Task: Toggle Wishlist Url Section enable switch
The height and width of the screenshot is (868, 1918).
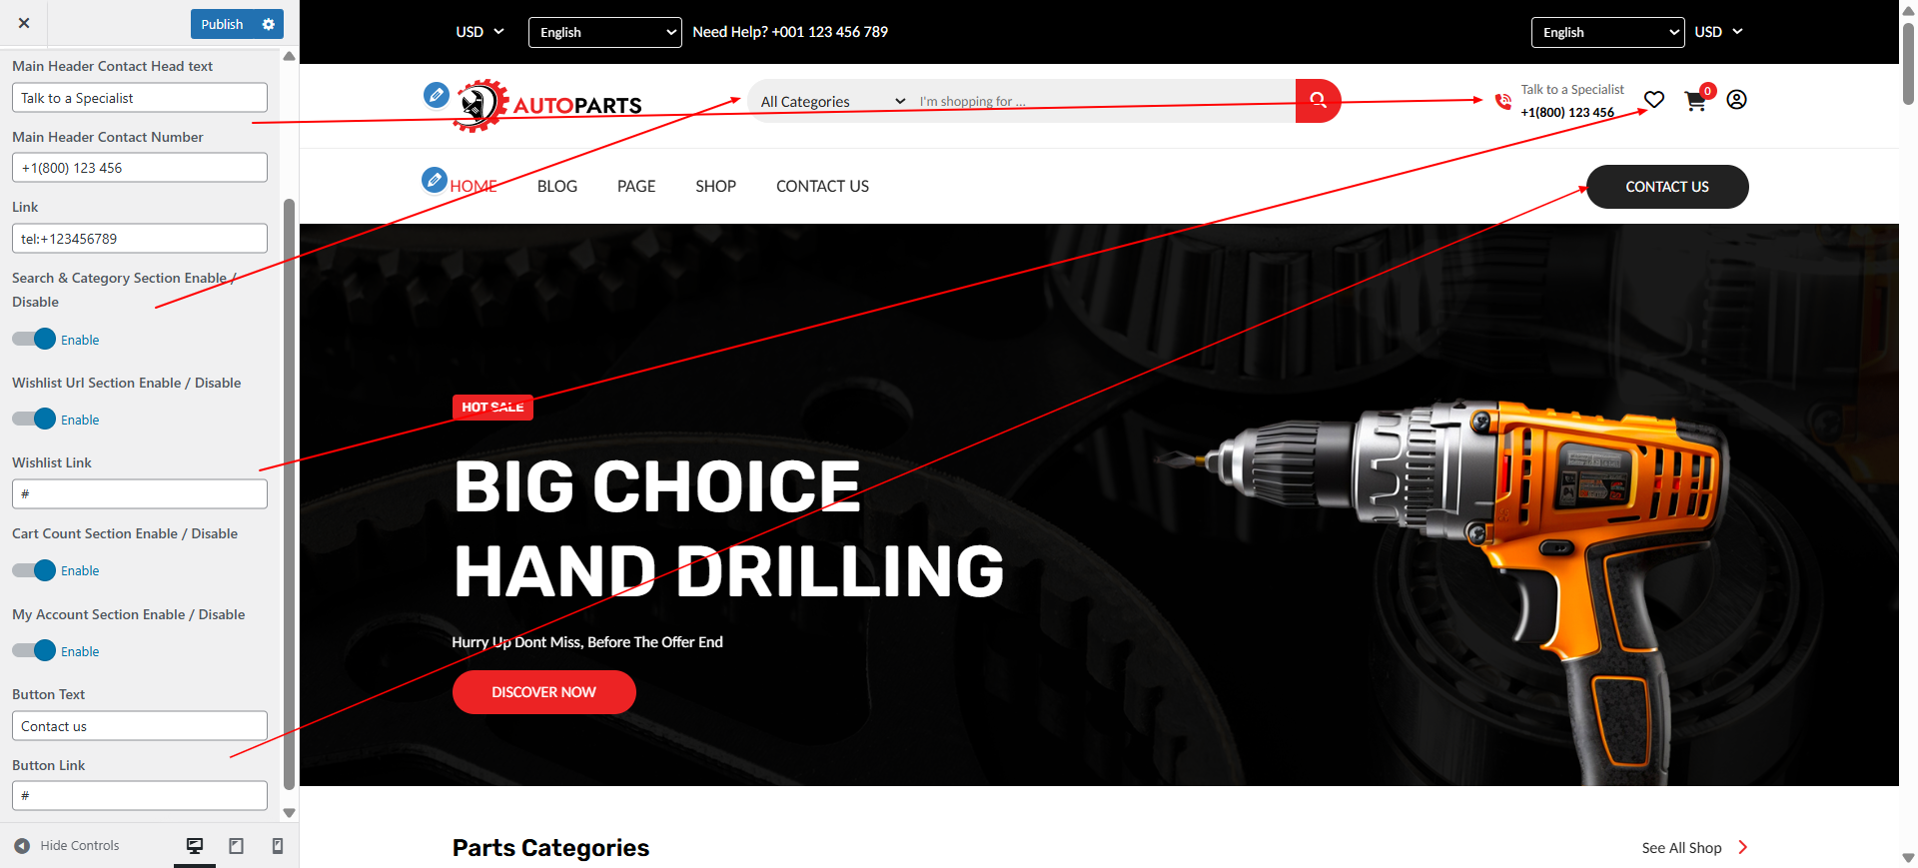Action: tap(34, 419)
